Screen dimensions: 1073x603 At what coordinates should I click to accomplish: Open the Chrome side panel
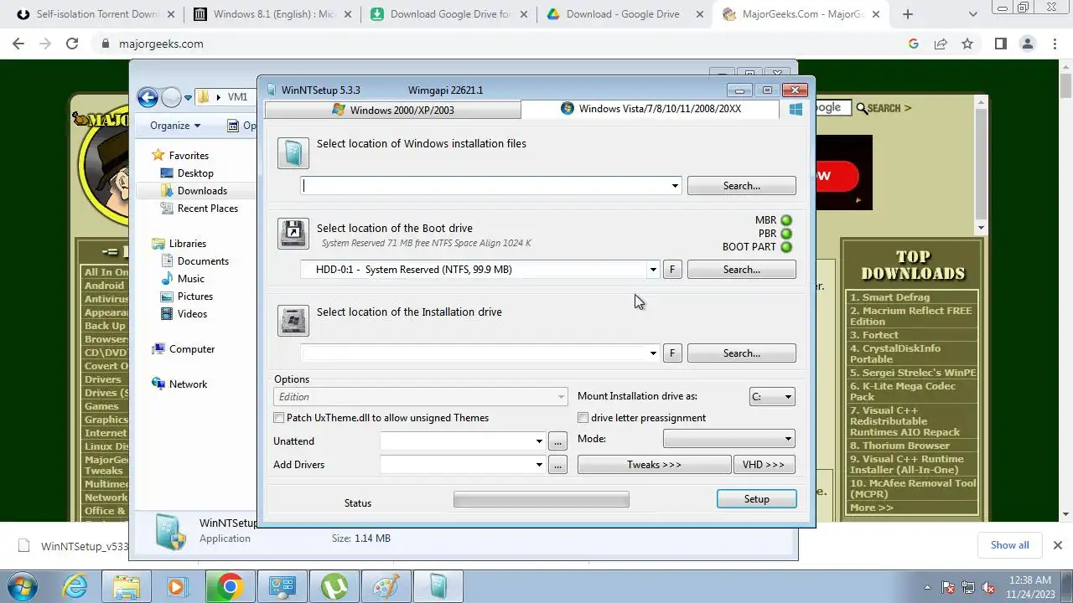1000,44
